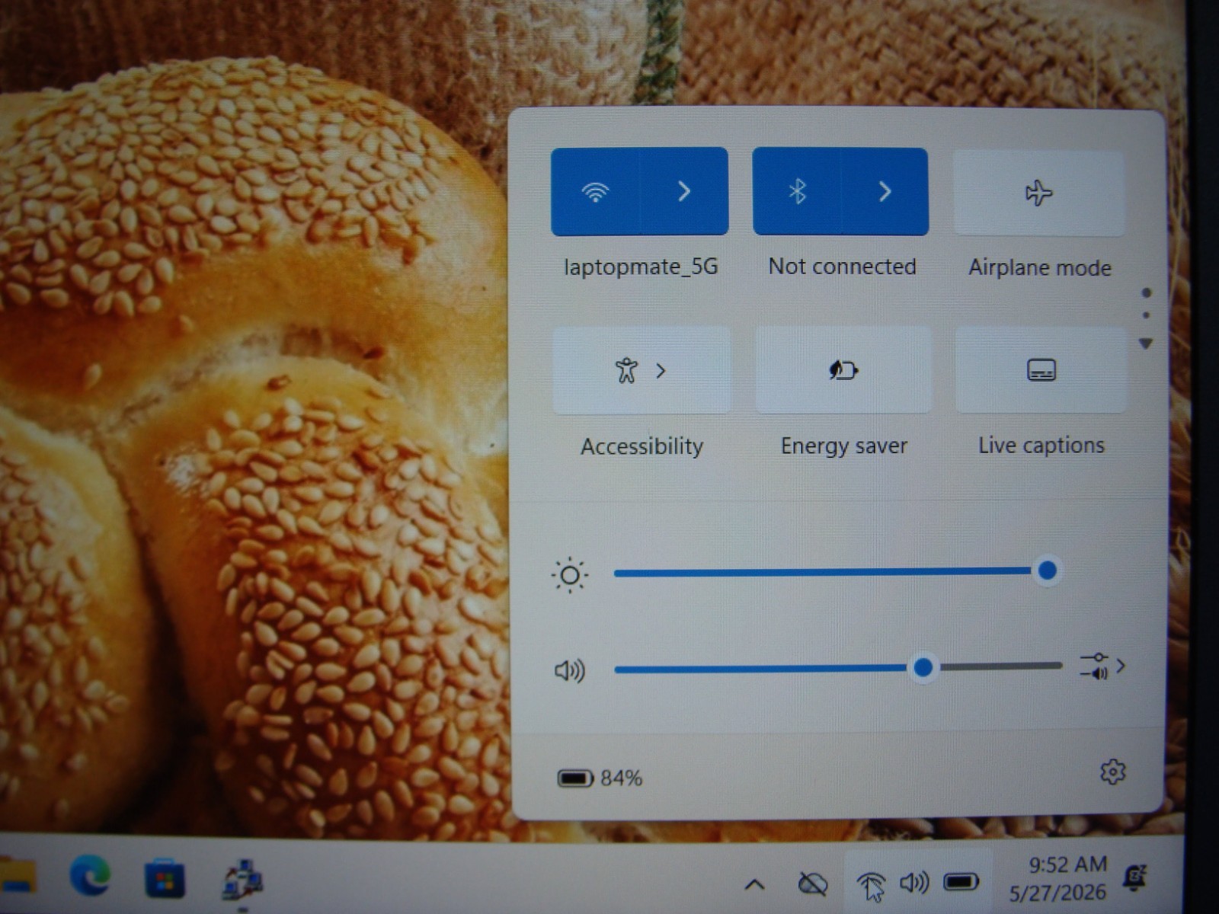
Task: Click the Not connected Bluetooth label
Action: (842, 267)
